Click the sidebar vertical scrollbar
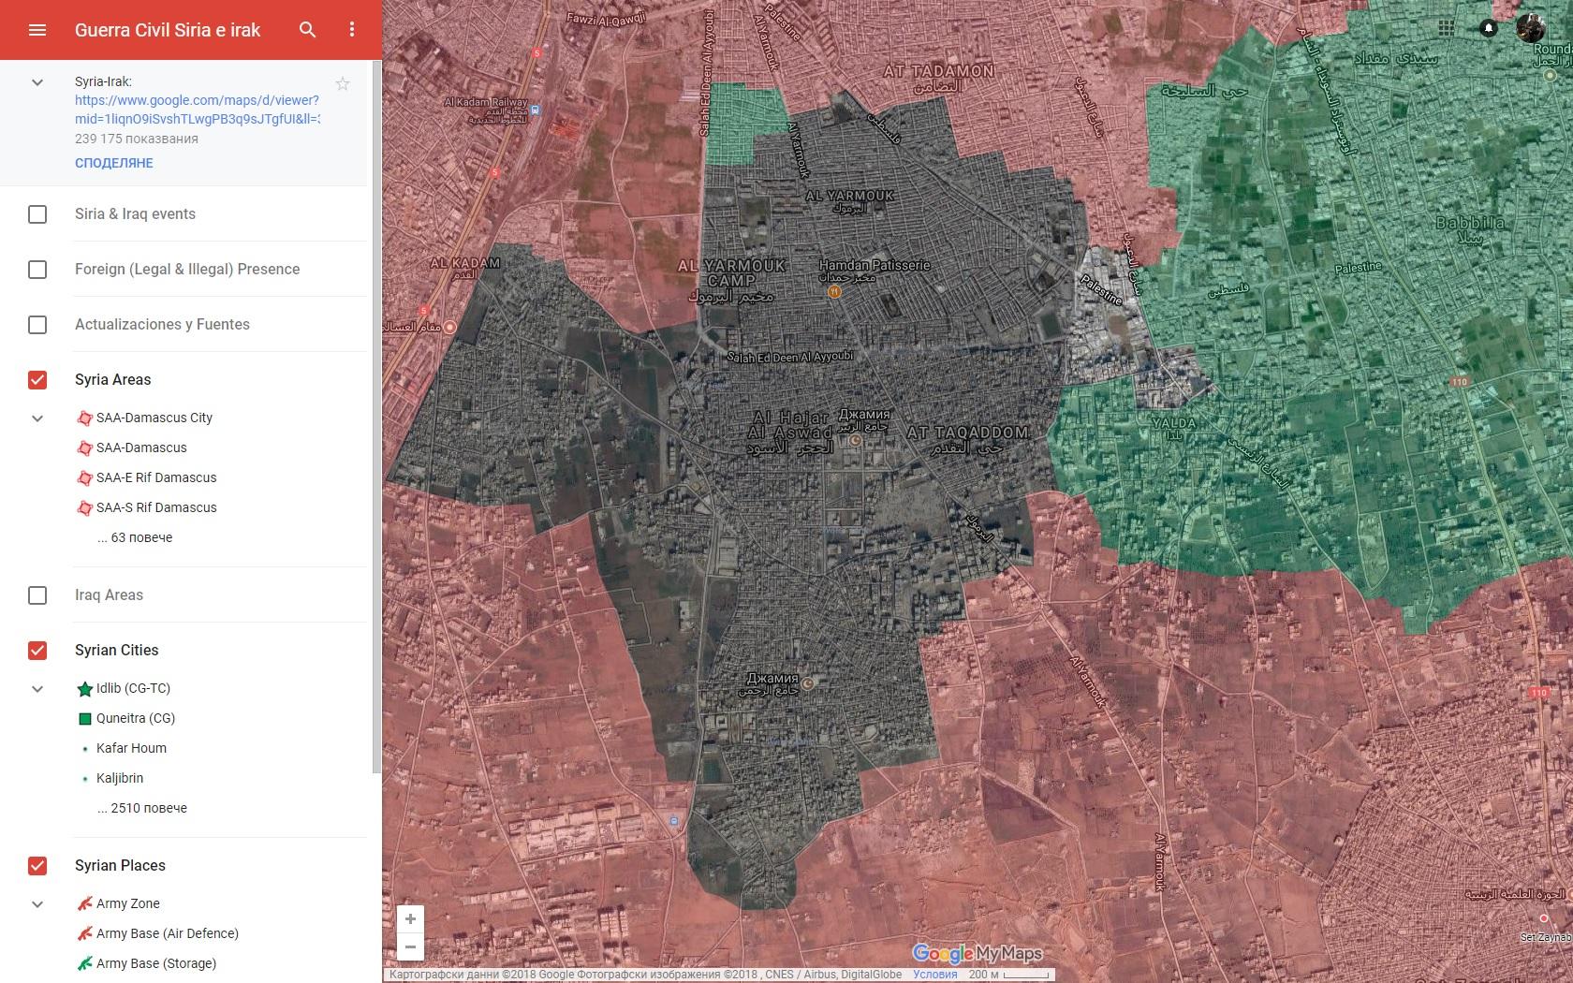 pos(376,417)
